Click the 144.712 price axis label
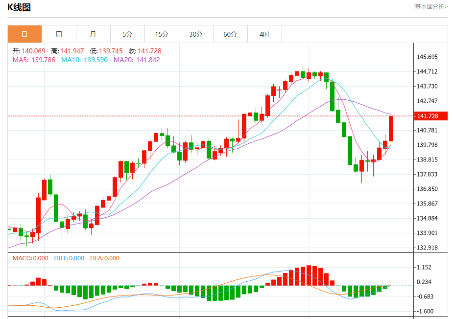Image resolution: width=453 pixels, height=319 pixels. 427,71
